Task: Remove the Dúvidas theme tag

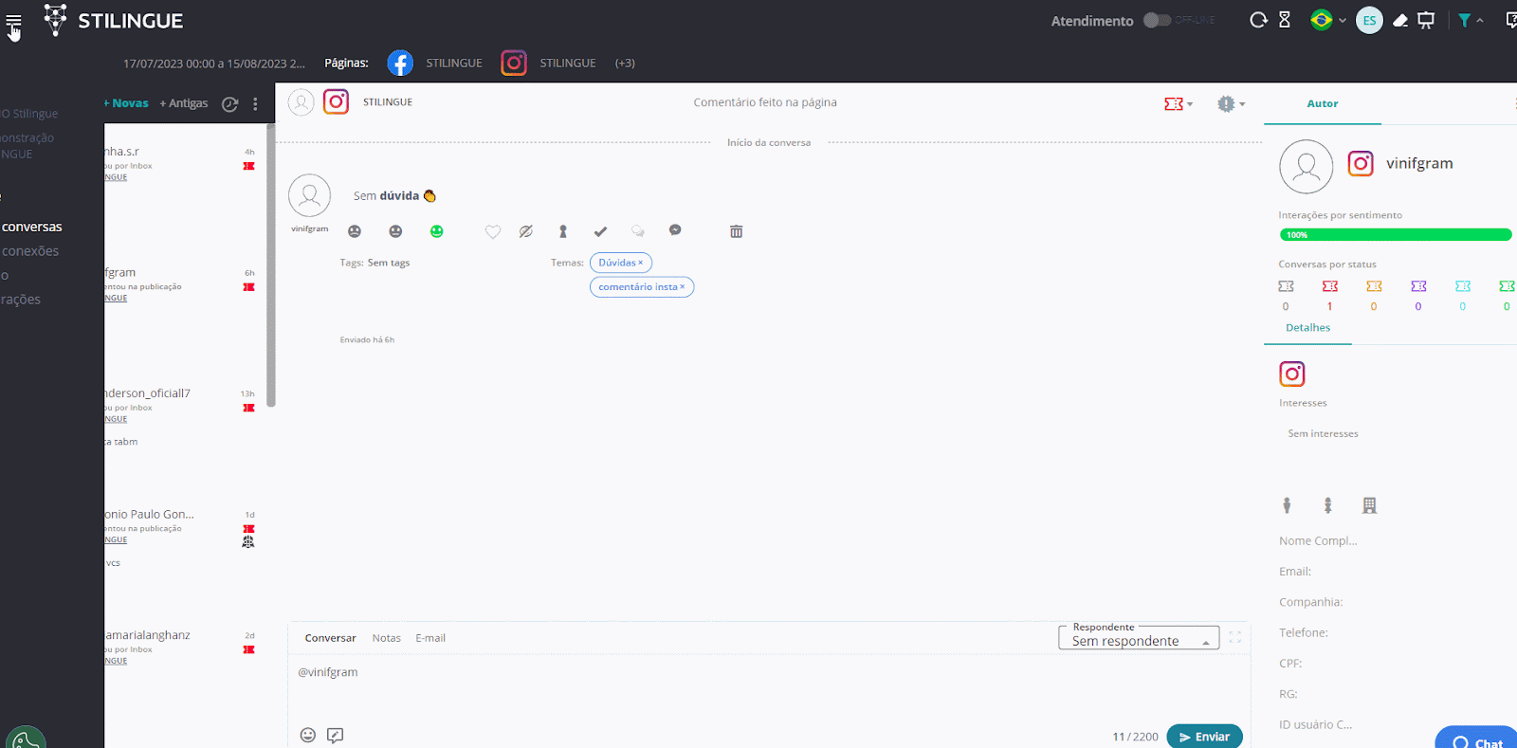Action: pyautogui.click(x=641, y=263)
